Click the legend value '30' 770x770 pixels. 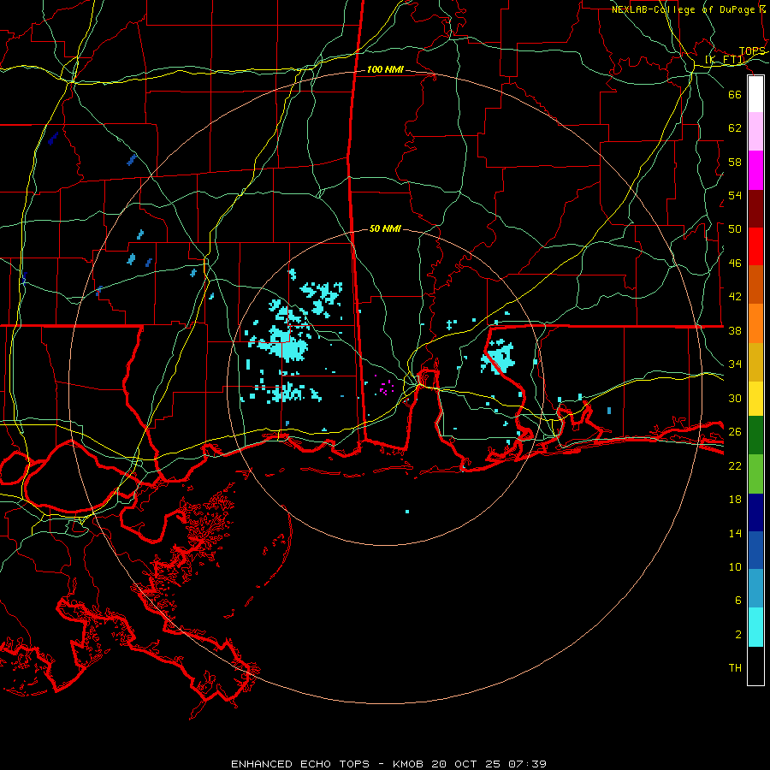[x=735, y=398]
